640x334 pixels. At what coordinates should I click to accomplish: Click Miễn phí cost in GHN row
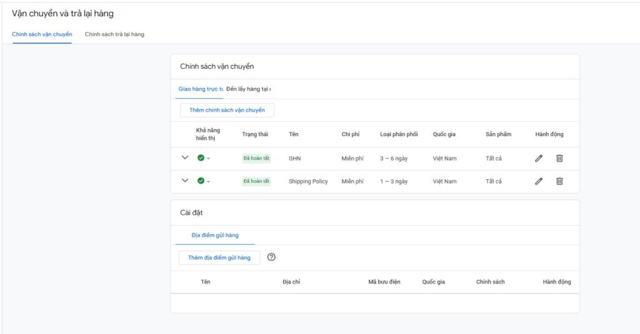[352, 159]
